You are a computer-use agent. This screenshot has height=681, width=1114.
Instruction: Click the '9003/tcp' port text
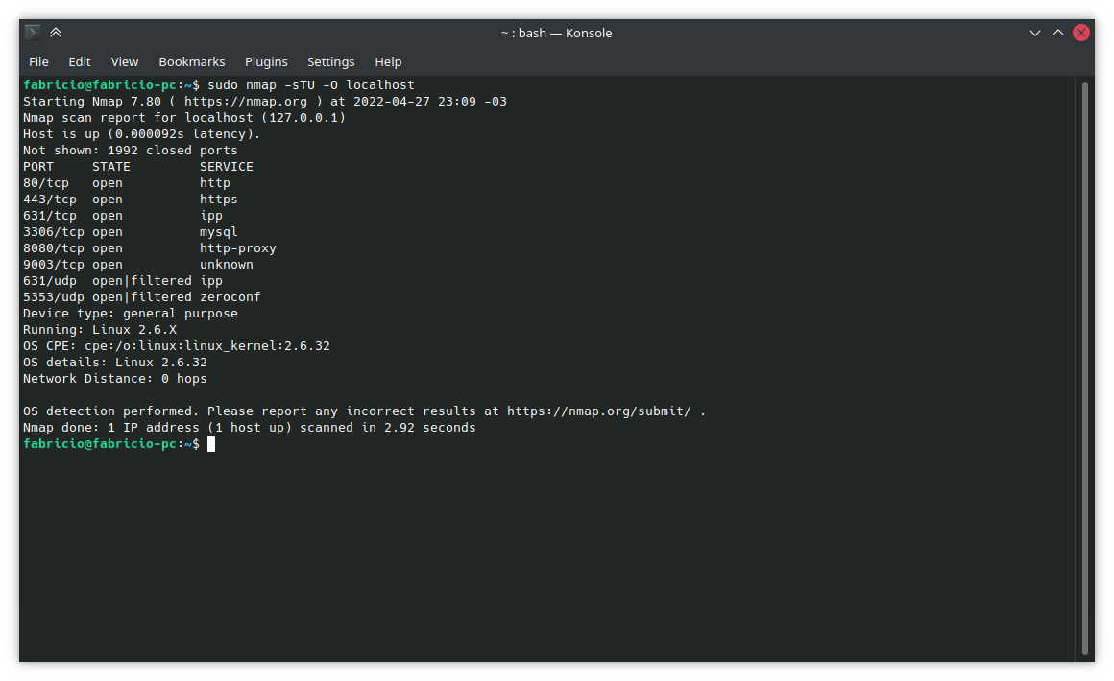[53, 265]
